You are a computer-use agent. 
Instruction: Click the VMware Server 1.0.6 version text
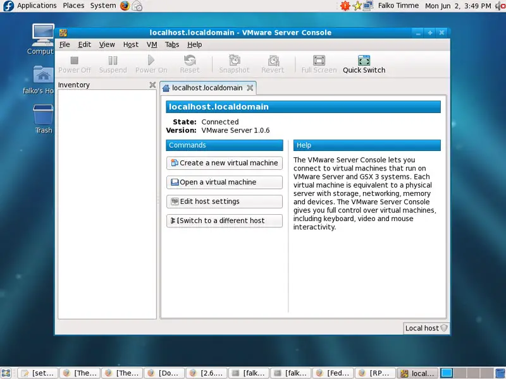235,130
